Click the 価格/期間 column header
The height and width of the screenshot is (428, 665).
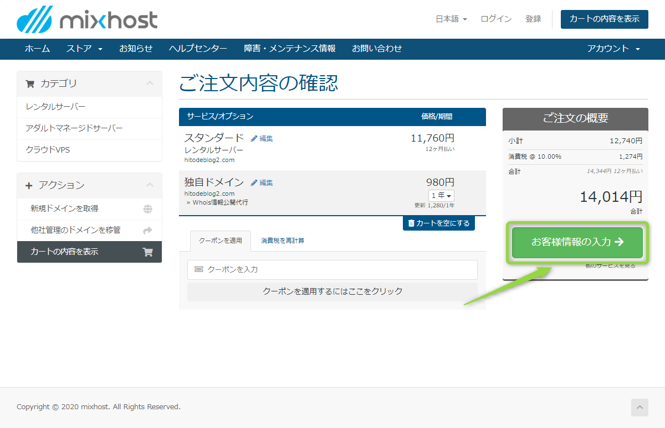[437, 117]
